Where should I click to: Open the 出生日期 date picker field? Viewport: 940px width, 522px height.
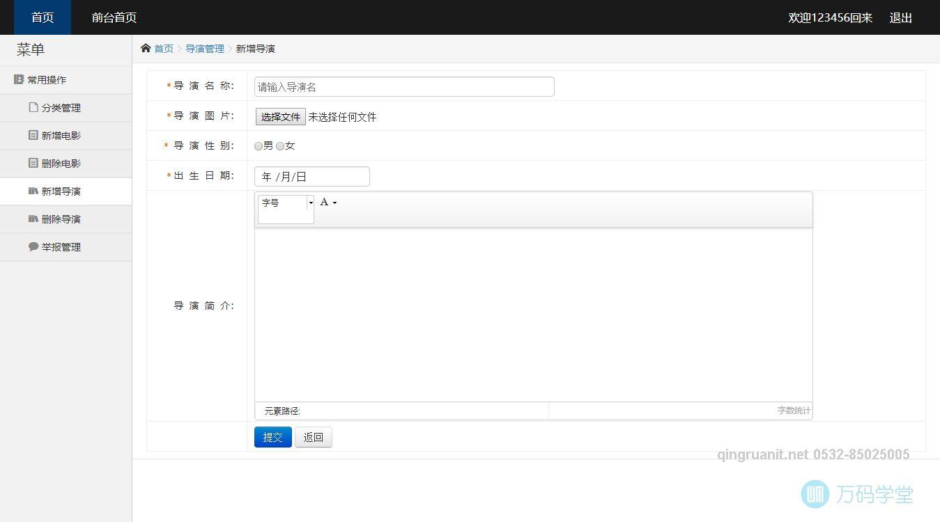[311, 176]
